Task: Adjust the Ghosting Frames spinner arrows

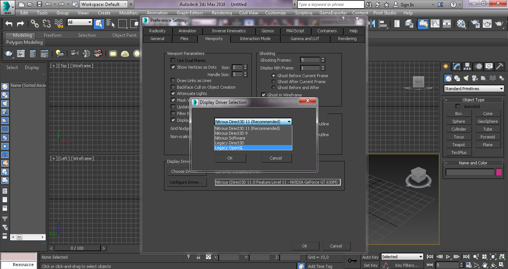Action: [x=323, y=60]
